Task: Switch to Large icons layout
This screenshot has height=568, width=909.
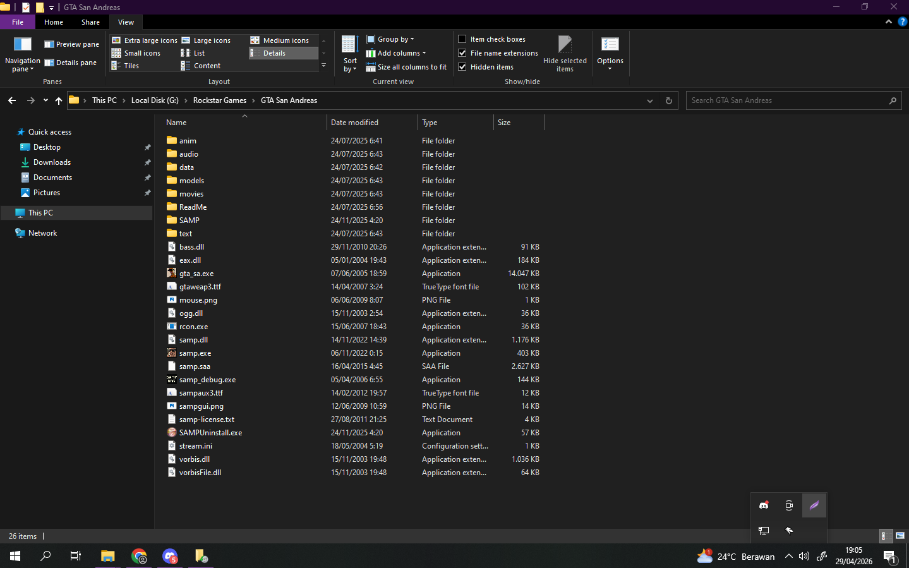Action: [206, 40]
